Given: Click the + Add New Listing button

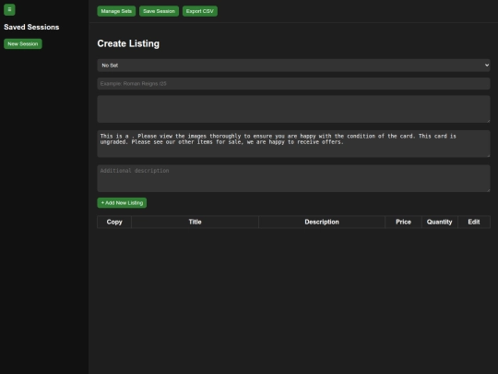Looking at the screenshot, I should coord(122,203).
